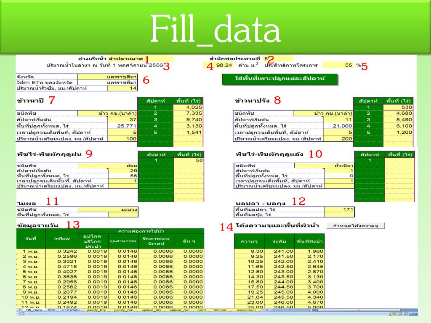
Task: Open the fishporn sheet tab
Action: point(221,310)
